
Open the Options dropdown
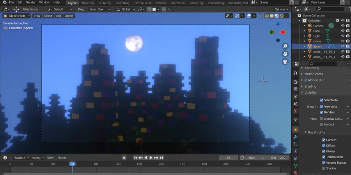click(x=281, y=9)
